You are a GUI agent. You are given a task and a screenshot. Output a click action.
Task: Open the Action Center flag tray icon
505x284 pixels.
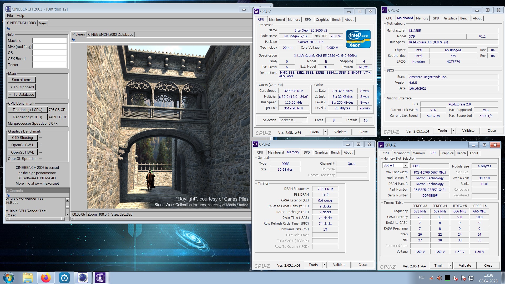463,278
